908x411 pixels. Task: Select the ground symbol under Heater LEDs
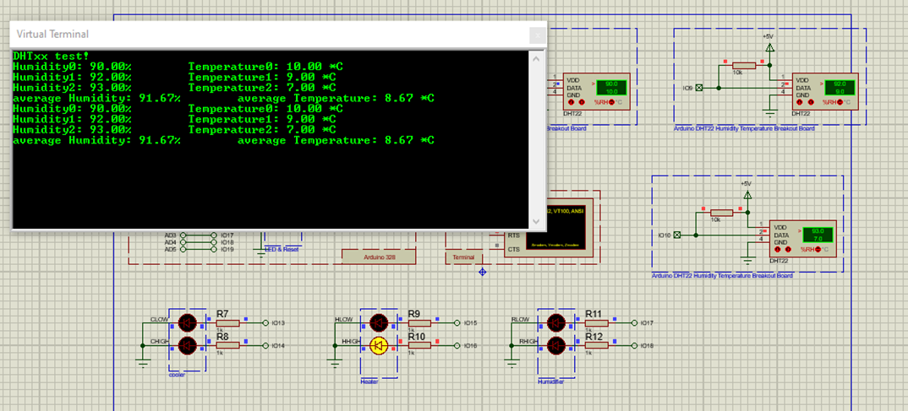(335, 363)
